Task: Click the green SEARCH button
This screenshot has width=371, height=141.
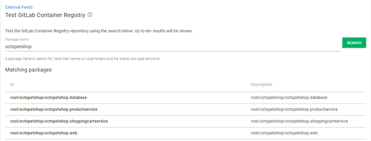Action: pos(354,43)
